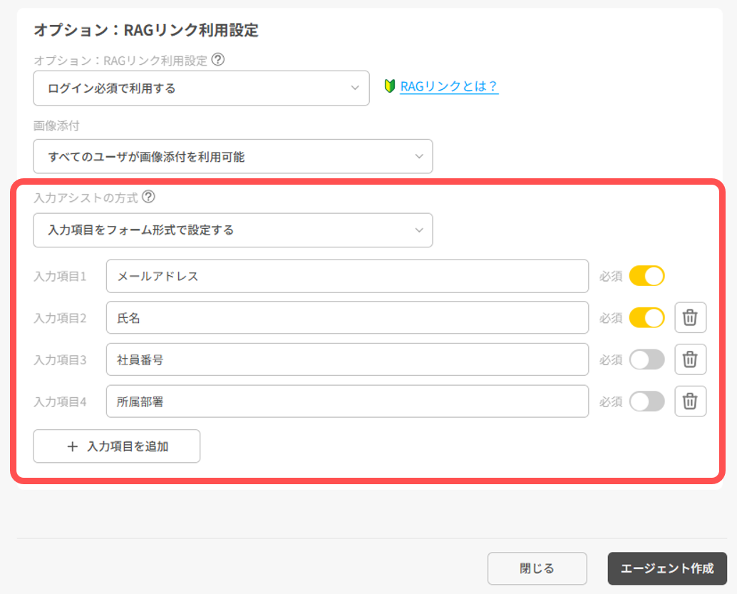737x594 pixels.
Task: Click the 入力項目4 label
Action: 60,401
